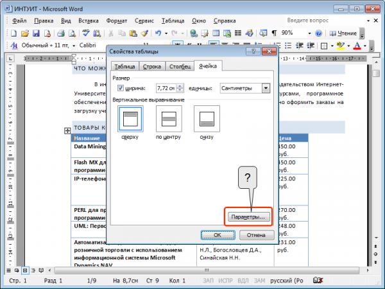Open the единицы Сантиметры dropdown
Image resolution: width=385 pixels, height=289 pixels.
coord(266,88)
